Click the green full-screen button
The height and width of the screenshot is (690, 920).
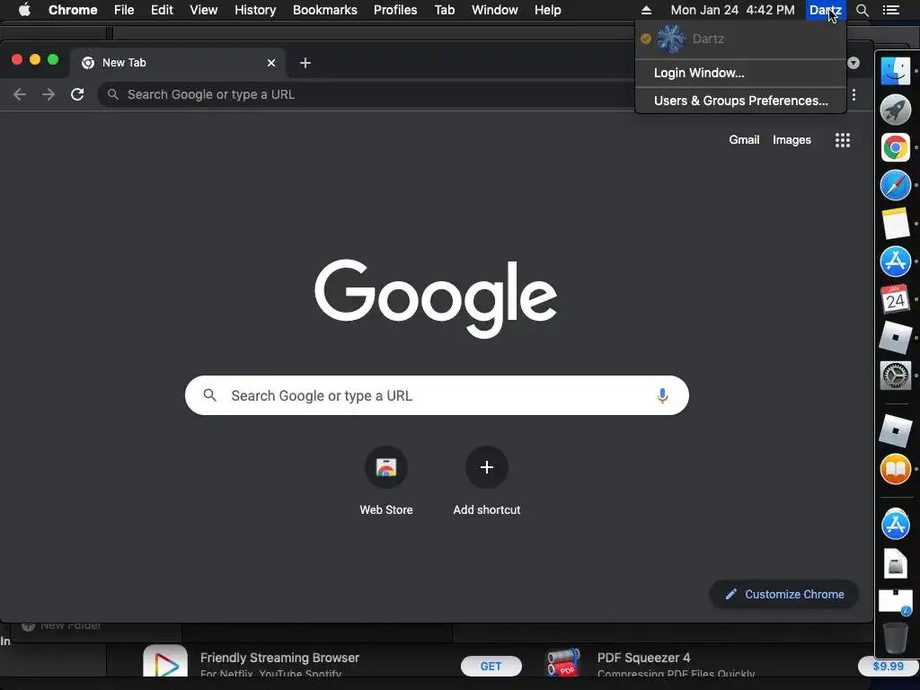tap(53, 59)
